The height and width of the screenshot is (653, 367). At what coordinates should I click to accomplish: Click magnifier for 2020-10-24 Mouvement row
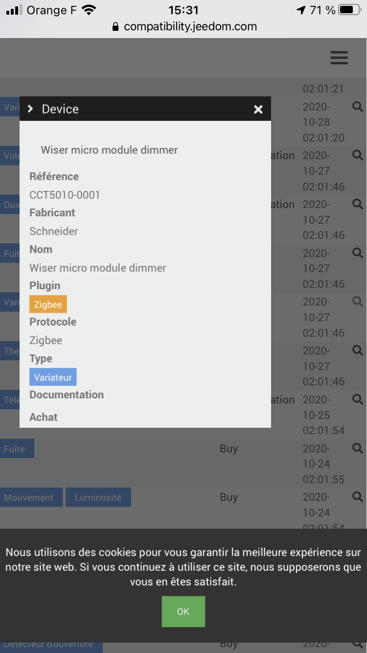coord(358,496)
